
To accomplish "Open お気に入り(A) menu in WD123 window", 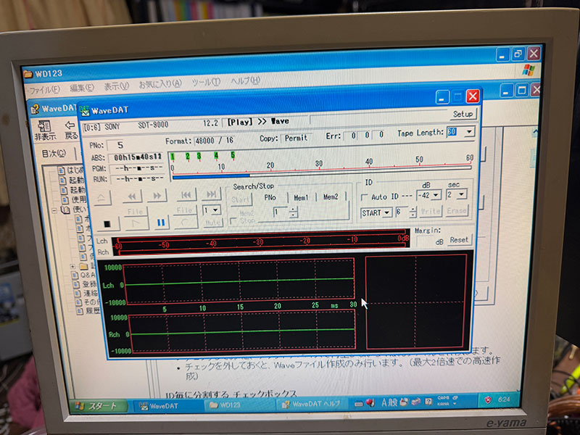I will 160,84.
